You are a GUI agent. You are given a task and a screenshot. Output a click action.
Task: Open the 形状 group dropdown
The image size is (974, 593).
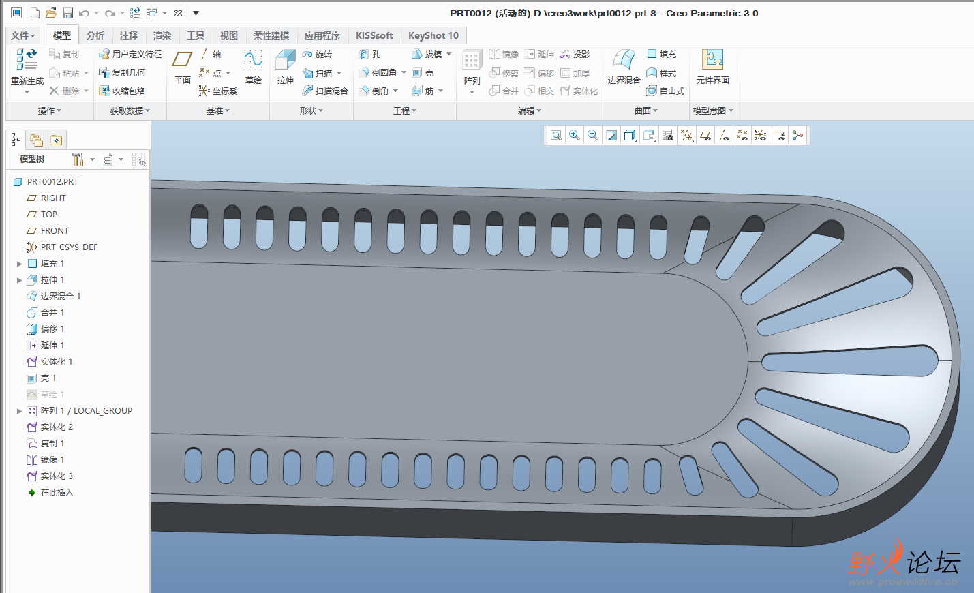pos(311,110)
